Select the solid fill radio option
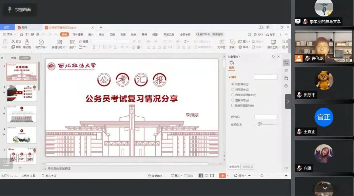 coord(233,84)
